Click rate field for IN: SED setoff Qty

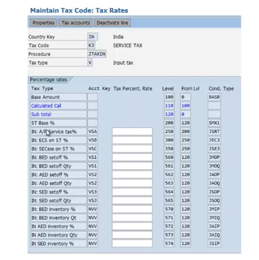click(x=132, y=200)
